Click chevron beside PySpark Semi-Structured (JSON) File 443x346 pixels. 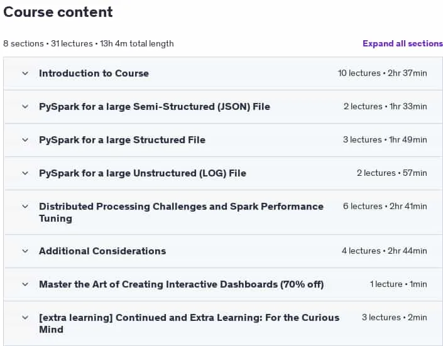click(25, 107)
